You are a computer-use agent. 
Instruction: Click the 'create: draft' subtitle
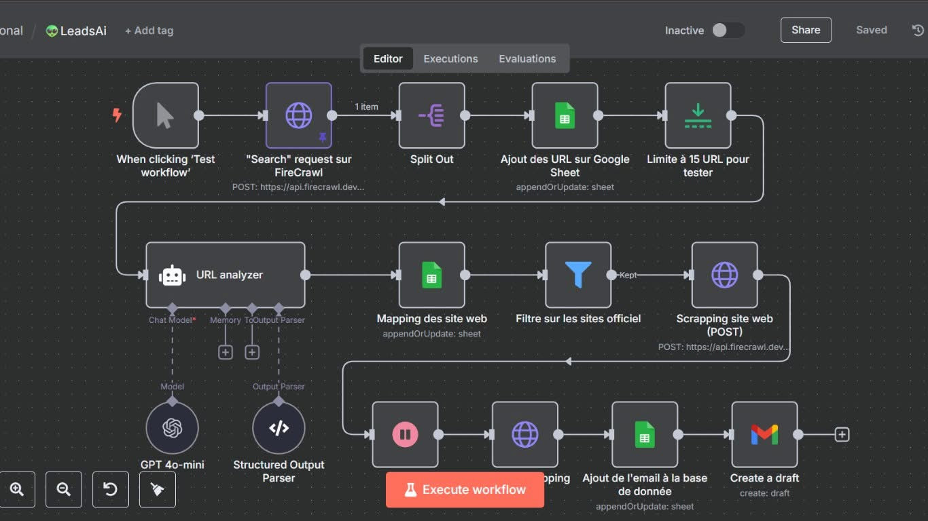click(x=765, y=493)
